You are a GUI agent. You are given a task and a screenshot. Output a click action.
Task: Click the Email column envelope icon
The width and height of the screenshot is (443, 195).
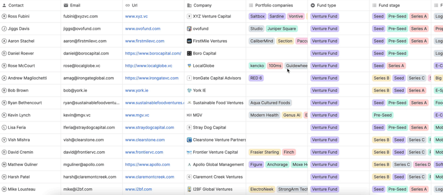click(x=66, y=5)
